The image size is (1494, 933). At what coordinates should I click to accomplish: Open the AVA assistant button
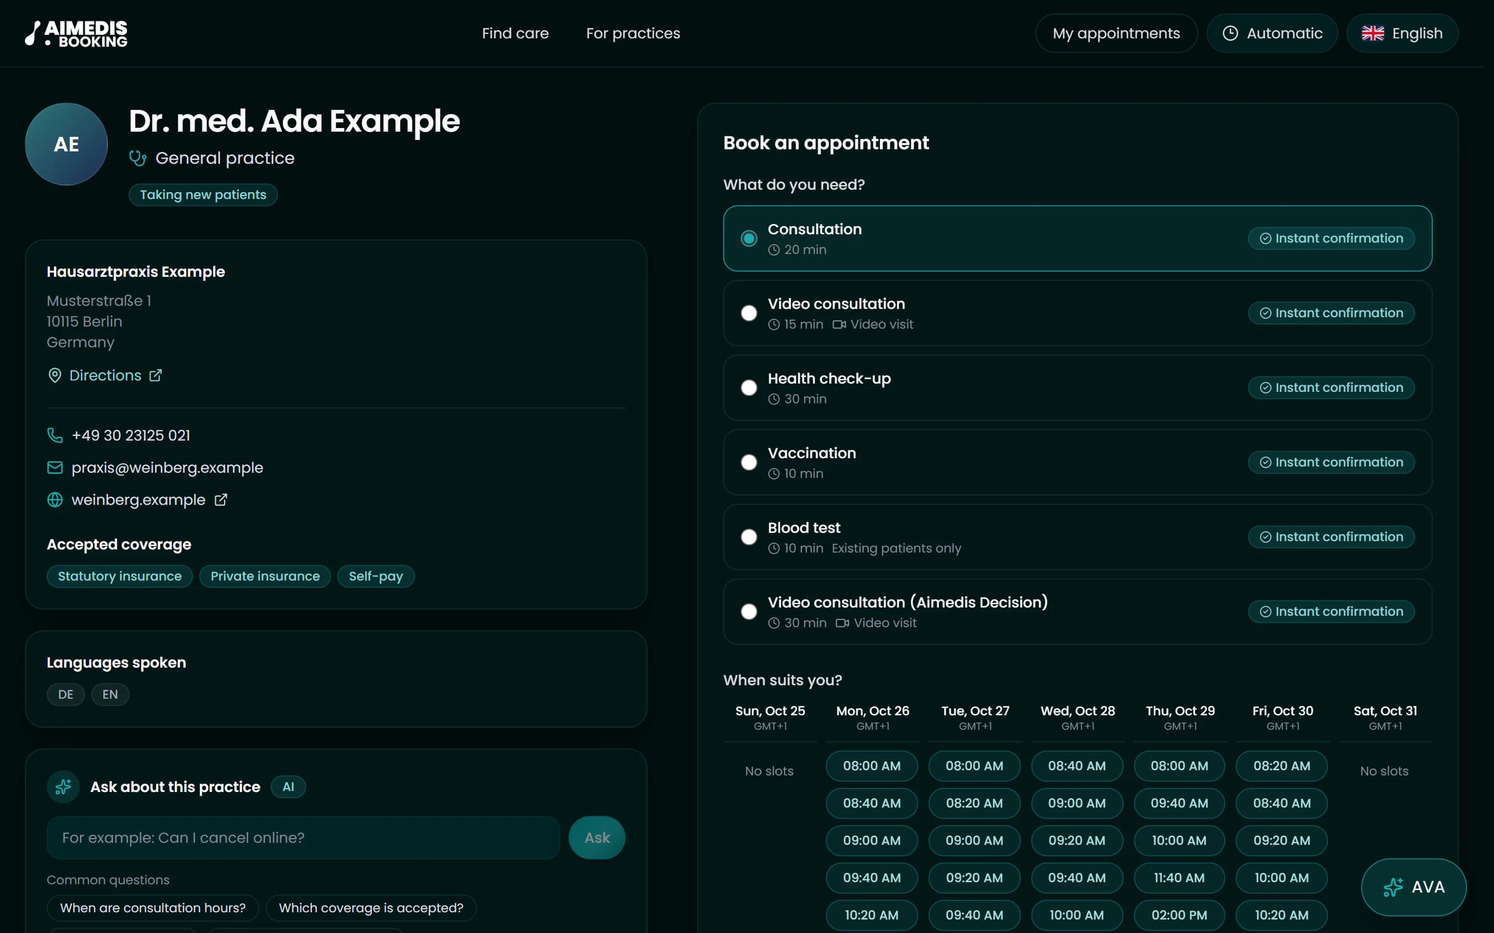pyautogui.click(x=1414, y=887)
